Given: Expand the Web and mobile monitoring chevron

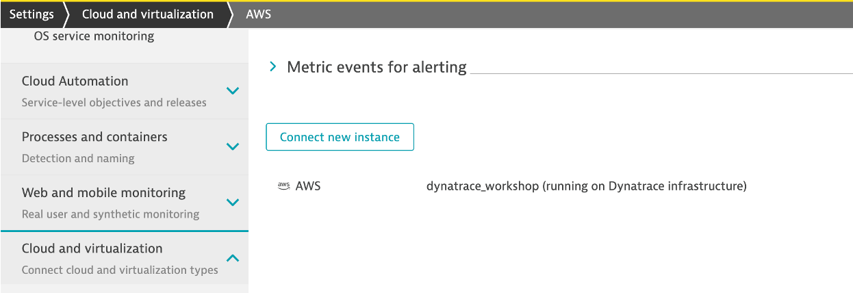Looking at the screenshot, I should [x=233, y=203].
